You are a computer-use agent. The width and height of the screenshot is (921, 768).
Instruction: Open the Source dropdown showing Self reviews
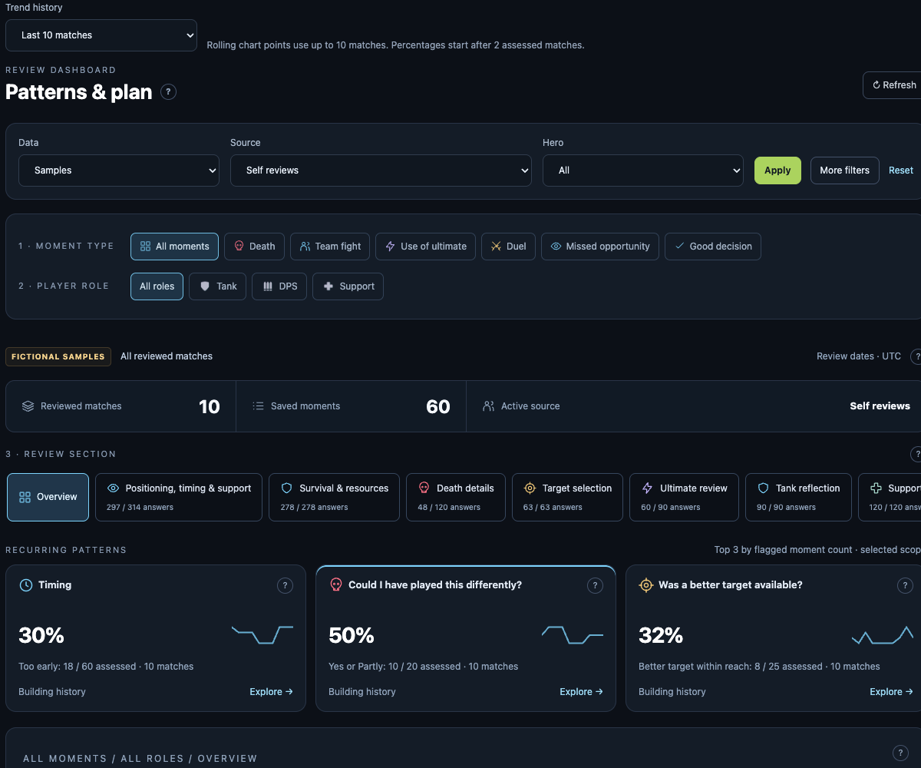click(381, 170)
